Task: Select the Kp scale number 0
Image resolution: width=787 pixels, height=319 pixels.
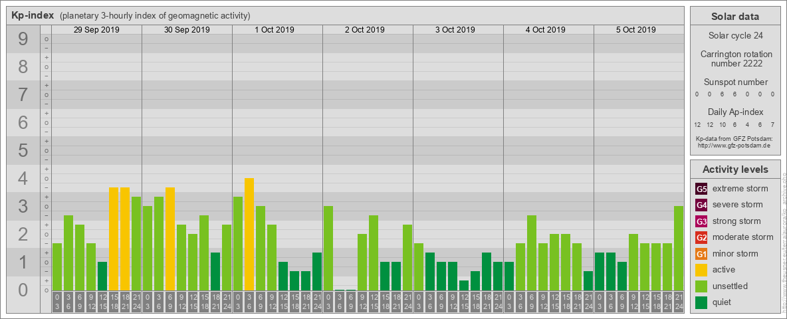Action: click(x=23, y=290)
